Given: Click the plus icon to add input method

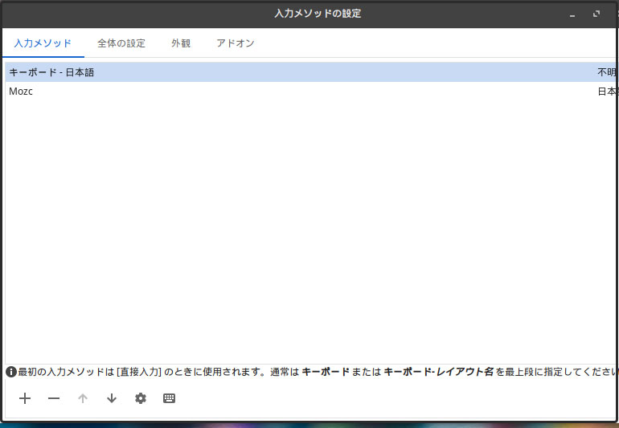Looking at the screenshot, I should click(x=25, y=398).
